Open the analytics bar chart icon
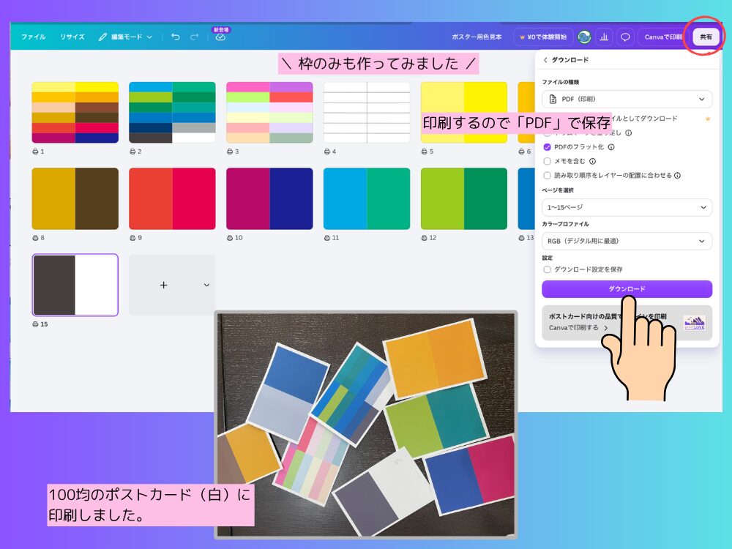Image resolution: width=732 pixels, height=549 pixels. point(604,37)
